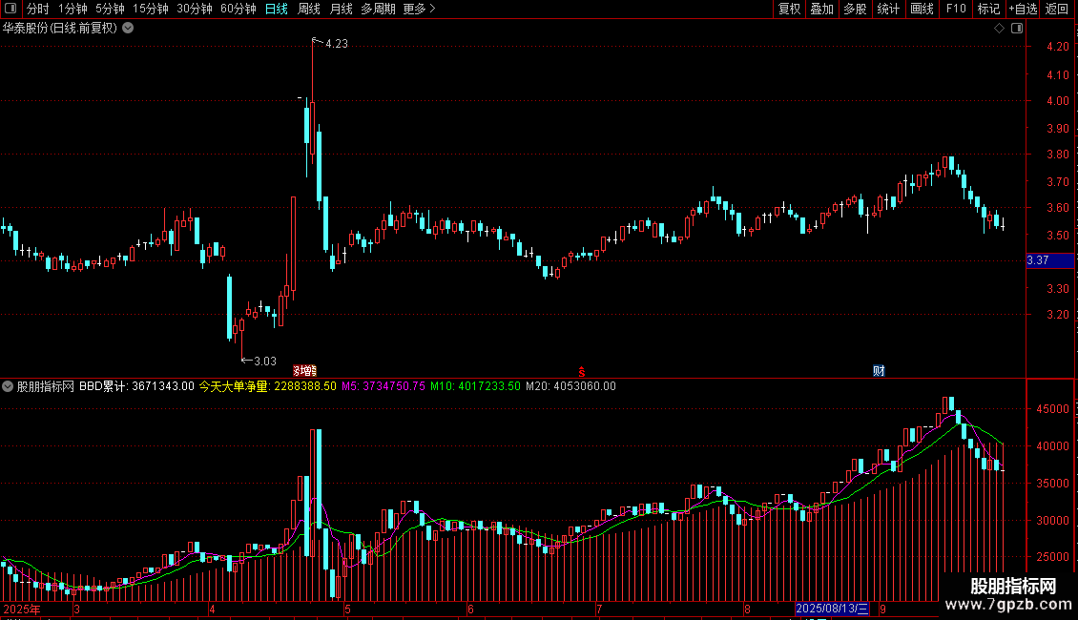
Task: Click the 标记 mark button
Action: pyautogui.click(x=988, y=9)
